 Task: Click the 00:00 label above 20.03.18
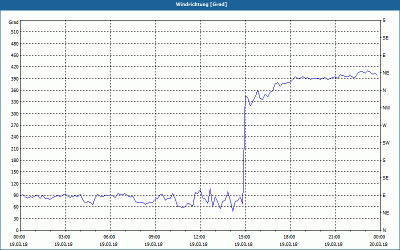(x=380, y=237)
